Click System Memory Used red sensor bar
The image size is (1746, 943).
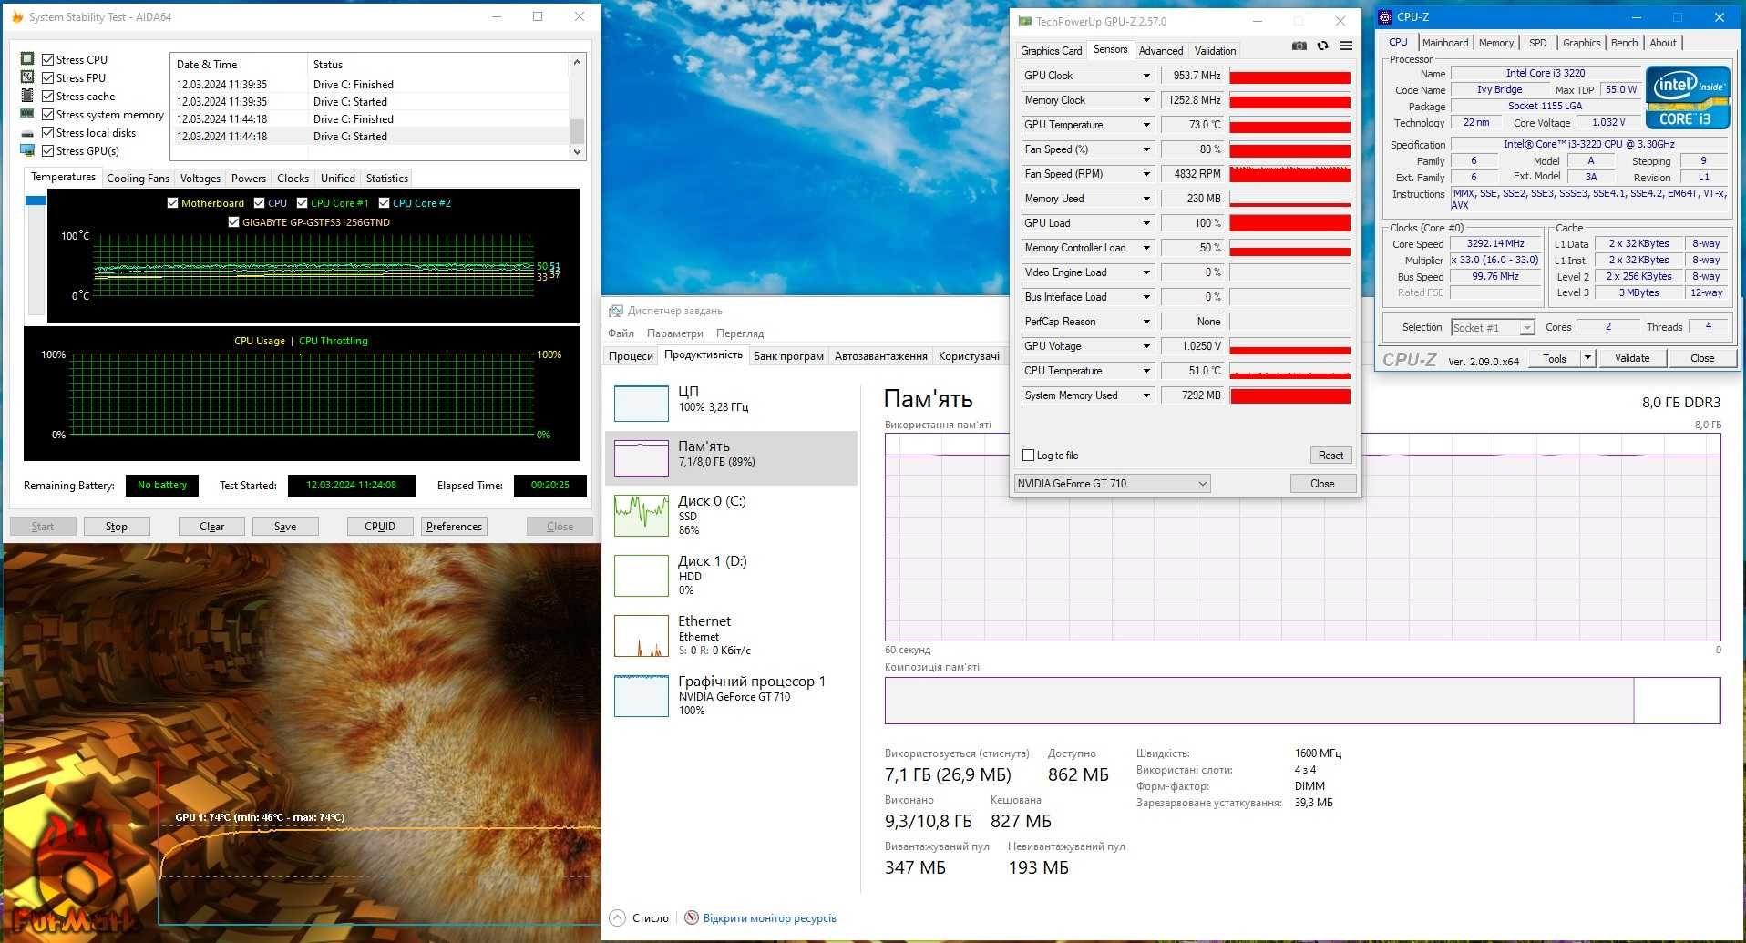point(1290,395)
